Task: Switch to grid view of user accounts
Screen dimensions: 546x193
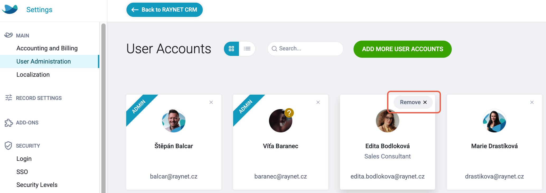Action: point(232,49)
